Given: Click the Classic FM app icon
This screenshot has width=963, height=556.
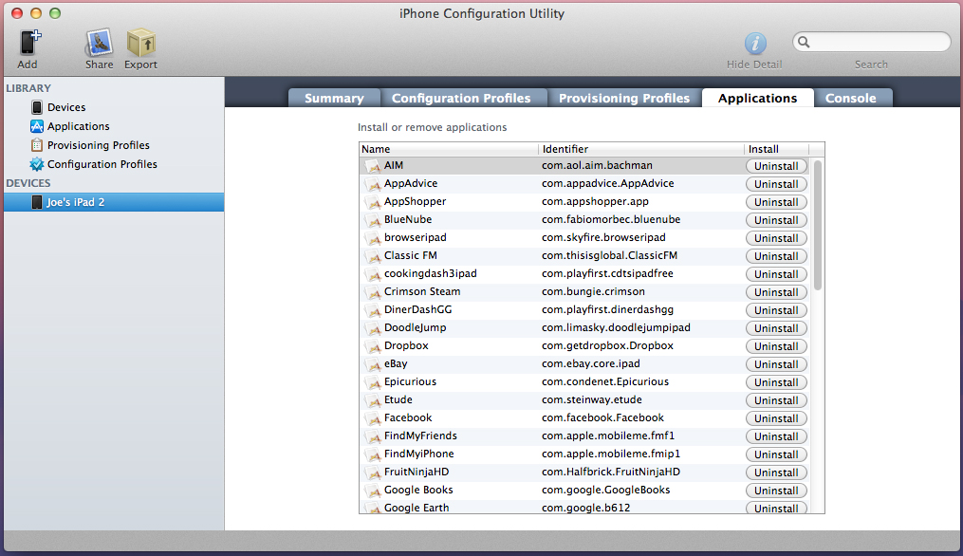Looking at the screenshot, I should pos(372,256).
